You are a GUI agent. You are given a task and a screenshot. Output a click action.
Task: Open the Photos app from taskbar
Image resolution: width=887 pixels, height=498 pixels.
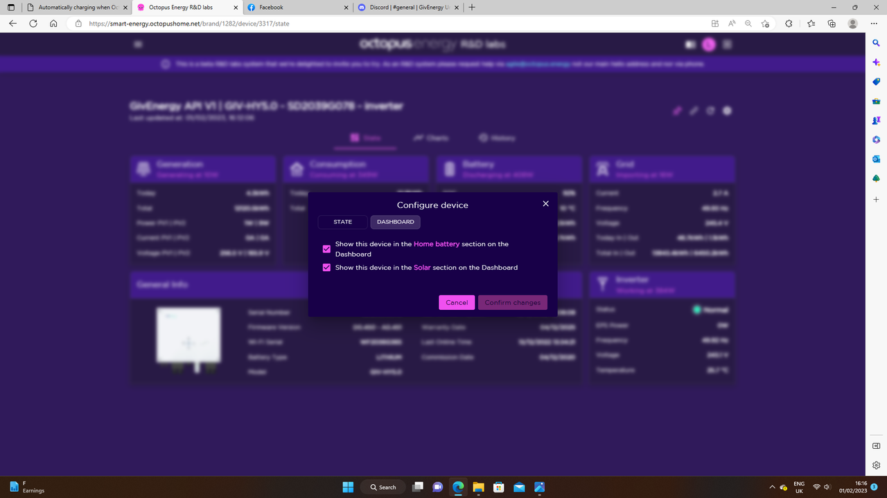pos(539,487)
